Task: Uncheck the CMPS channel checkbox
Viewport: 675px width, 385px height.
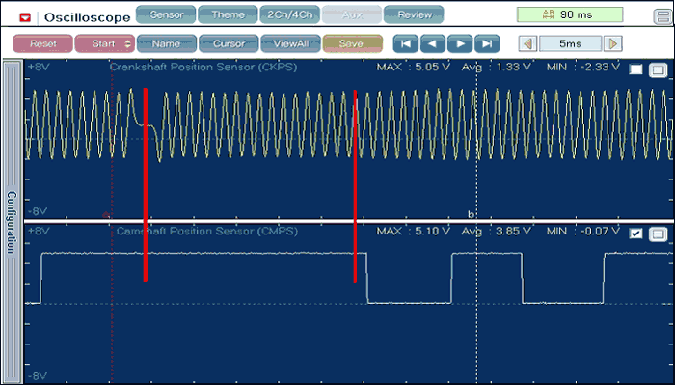Action: 635,233
